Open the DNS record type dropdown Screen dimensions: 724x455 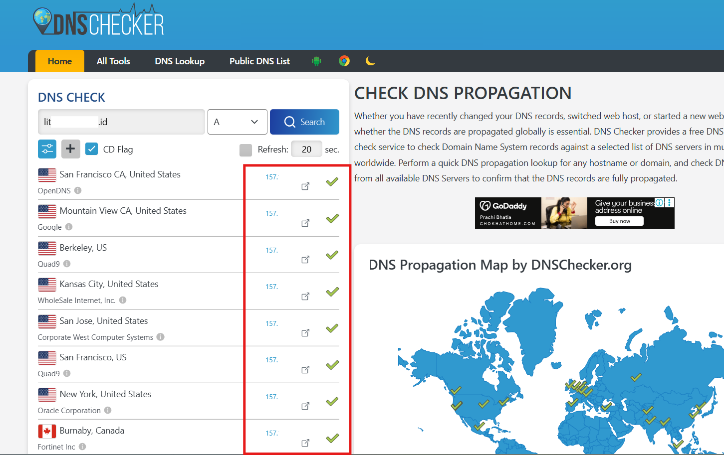tap(237, 122)
